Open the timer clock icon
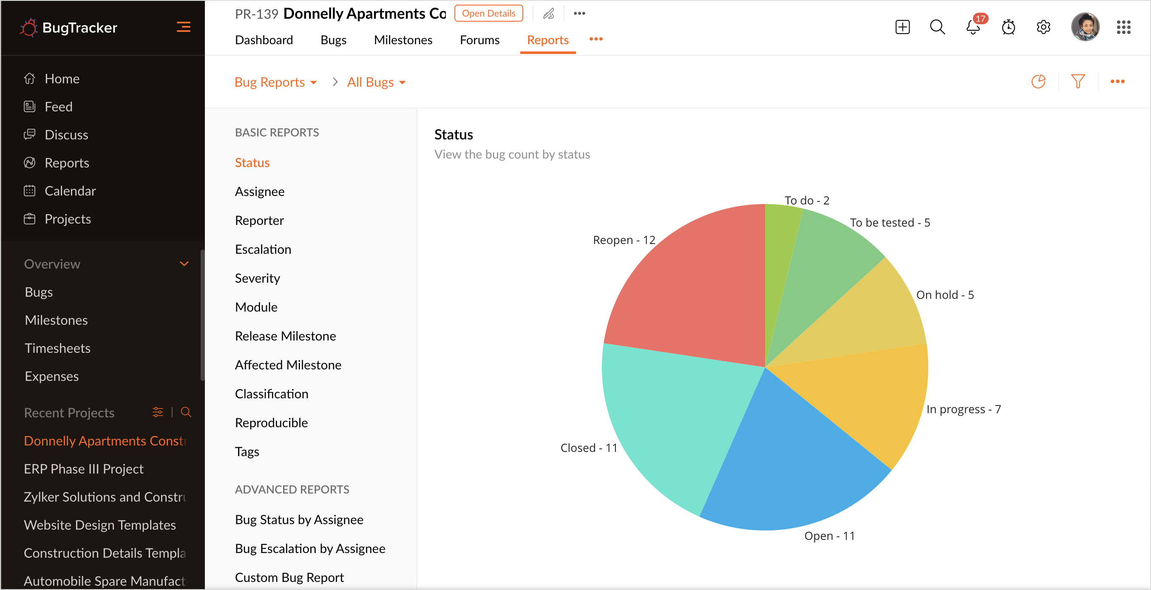 click(1008, 27)
